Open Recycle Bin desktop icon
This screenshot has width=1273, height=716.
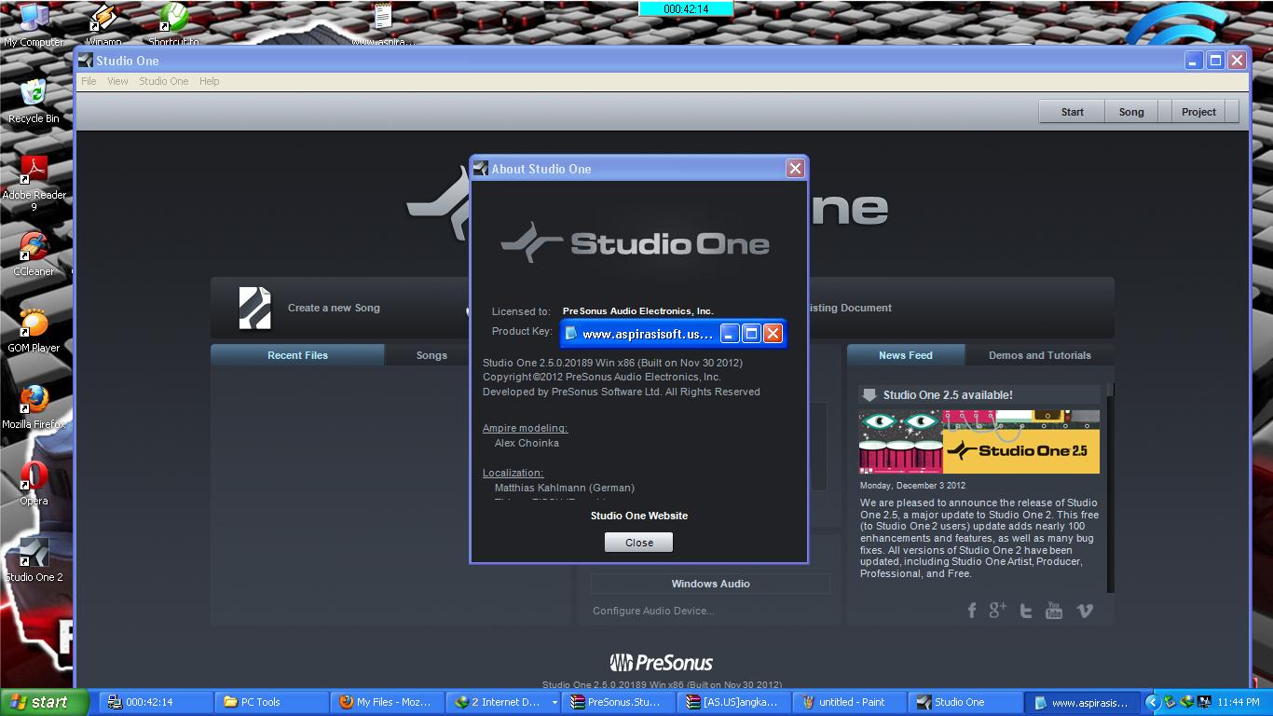(34, 101)
